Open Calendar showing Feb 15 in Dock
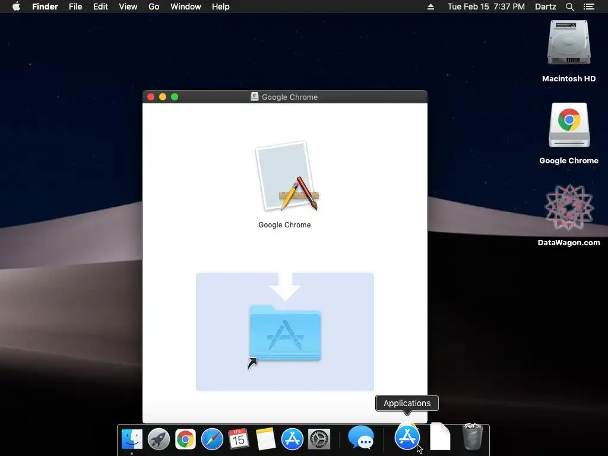The image size is (608, 456). click(x=239, y=439)
